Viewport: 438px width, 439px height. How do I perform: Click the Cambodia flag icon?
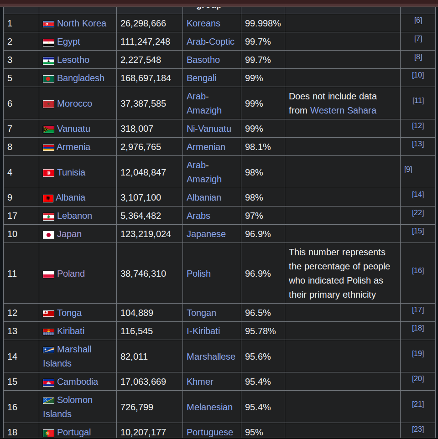(x=48, y=382)
